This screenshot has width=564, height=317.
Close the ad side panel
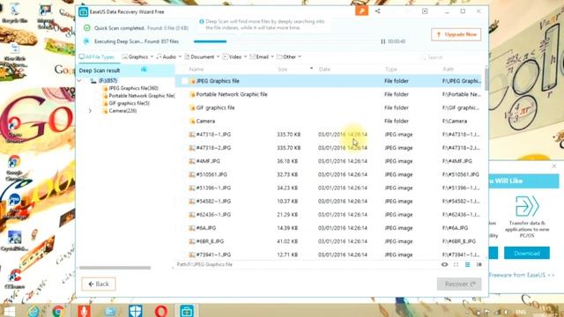coord(554,166)
